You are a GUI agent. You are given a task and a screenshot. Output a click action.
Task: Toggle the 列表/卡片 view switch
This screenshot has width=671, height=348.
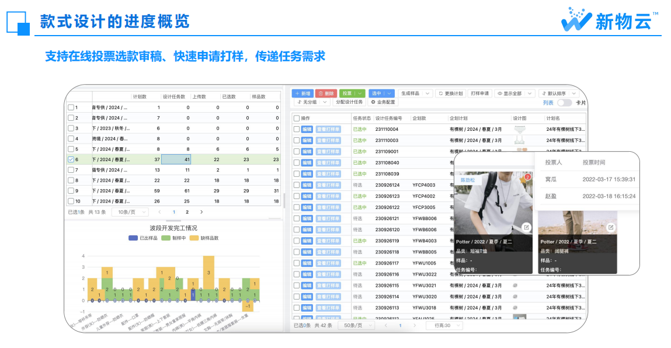(x=564, y=103)
